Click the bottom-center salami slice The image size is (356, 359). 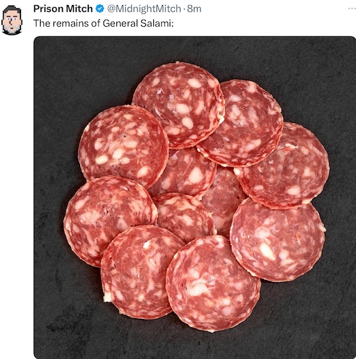click(x=212, y=283)
